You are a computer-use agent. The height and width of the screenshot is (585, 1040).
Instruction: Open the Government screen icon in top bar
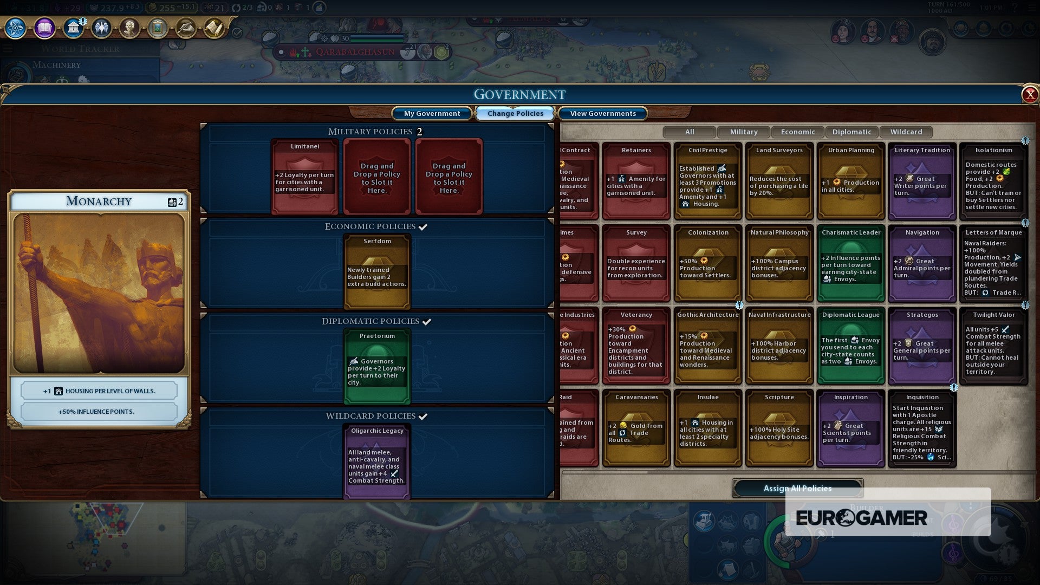click(x=73, y=28)
